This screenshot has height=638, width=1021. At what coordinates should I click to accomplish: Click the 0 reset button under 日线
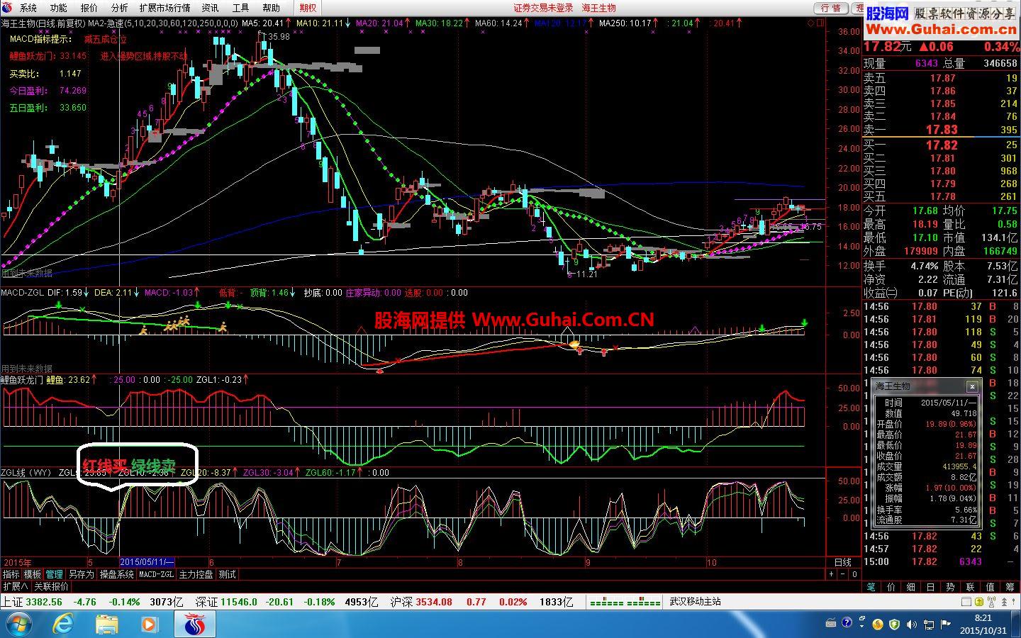click(x=855, y=574)
